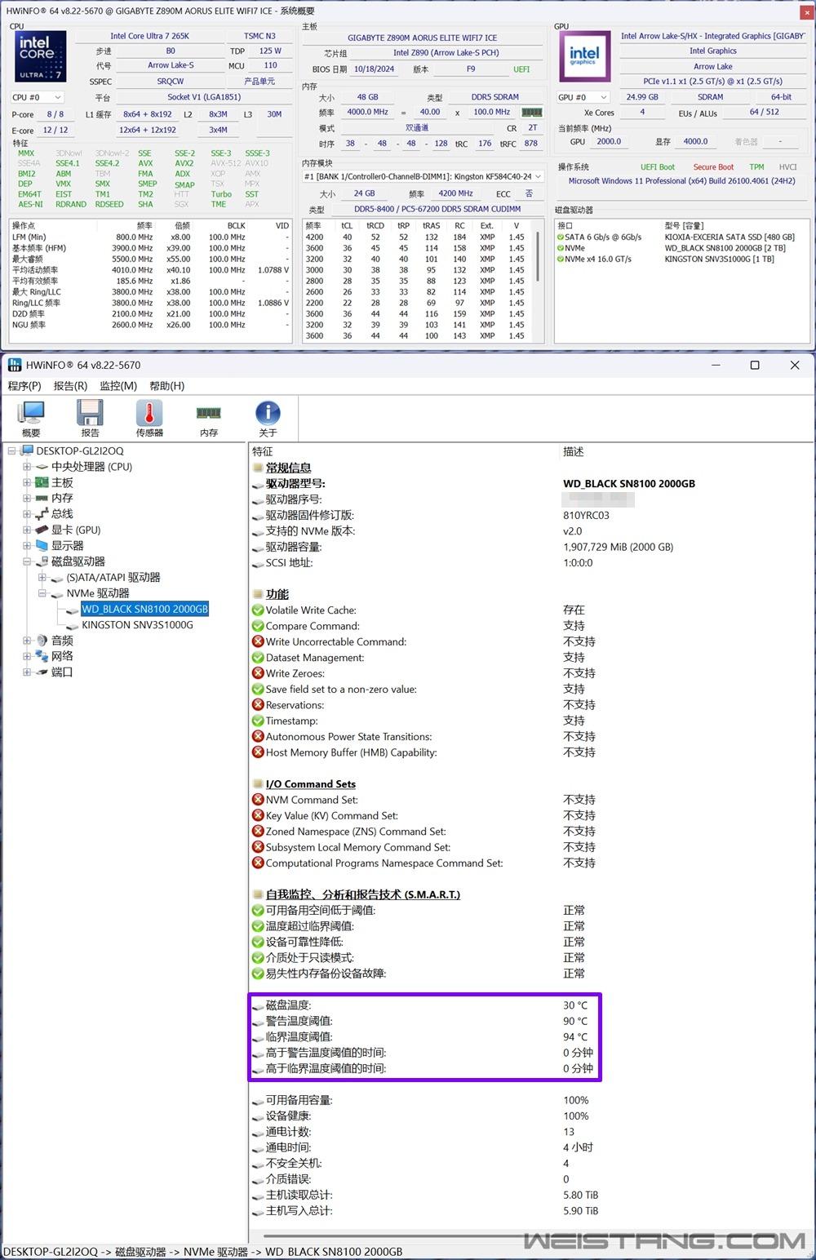The image size is (816, 1260).
Task: Expand the 端口 tree node
Action: coord(27,672)
